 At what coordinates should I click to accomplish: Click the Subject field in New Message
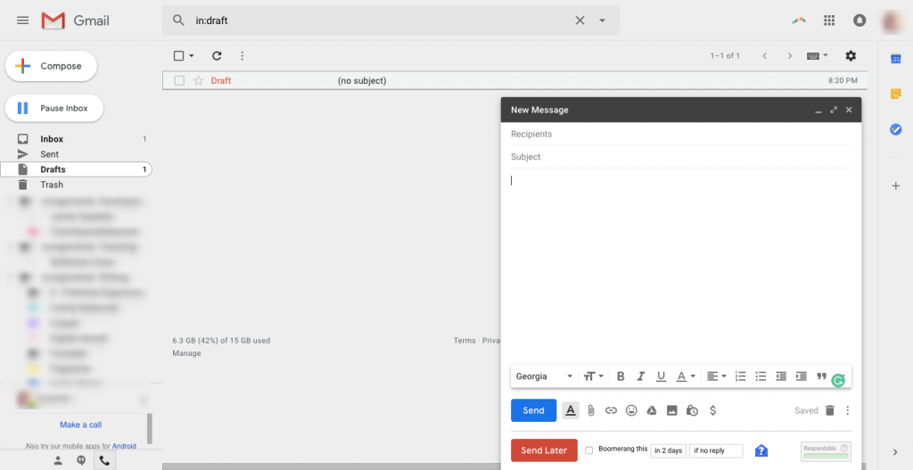point(678,157)
